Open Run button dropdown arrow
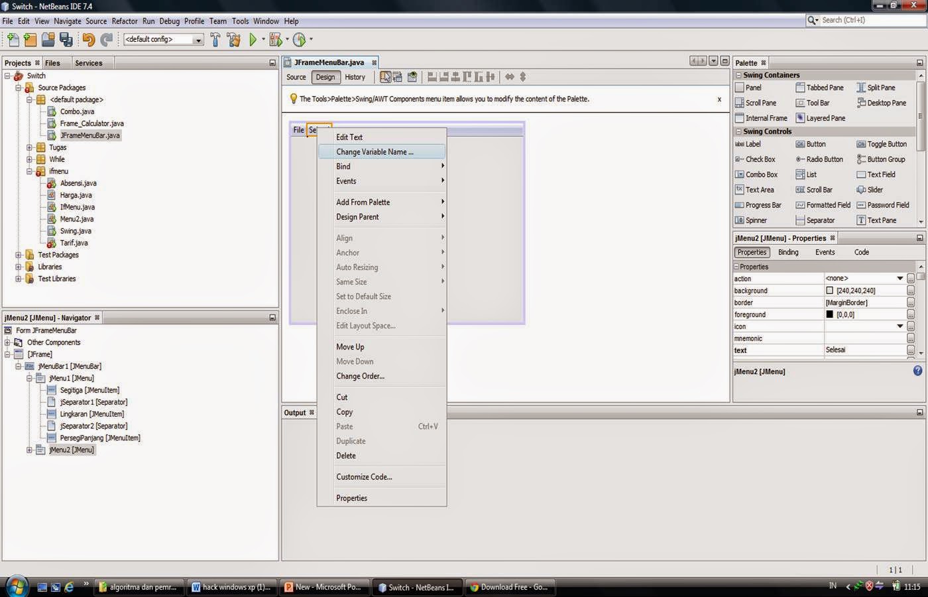Screen dimensions: 928x597 [x=263, y=40]
